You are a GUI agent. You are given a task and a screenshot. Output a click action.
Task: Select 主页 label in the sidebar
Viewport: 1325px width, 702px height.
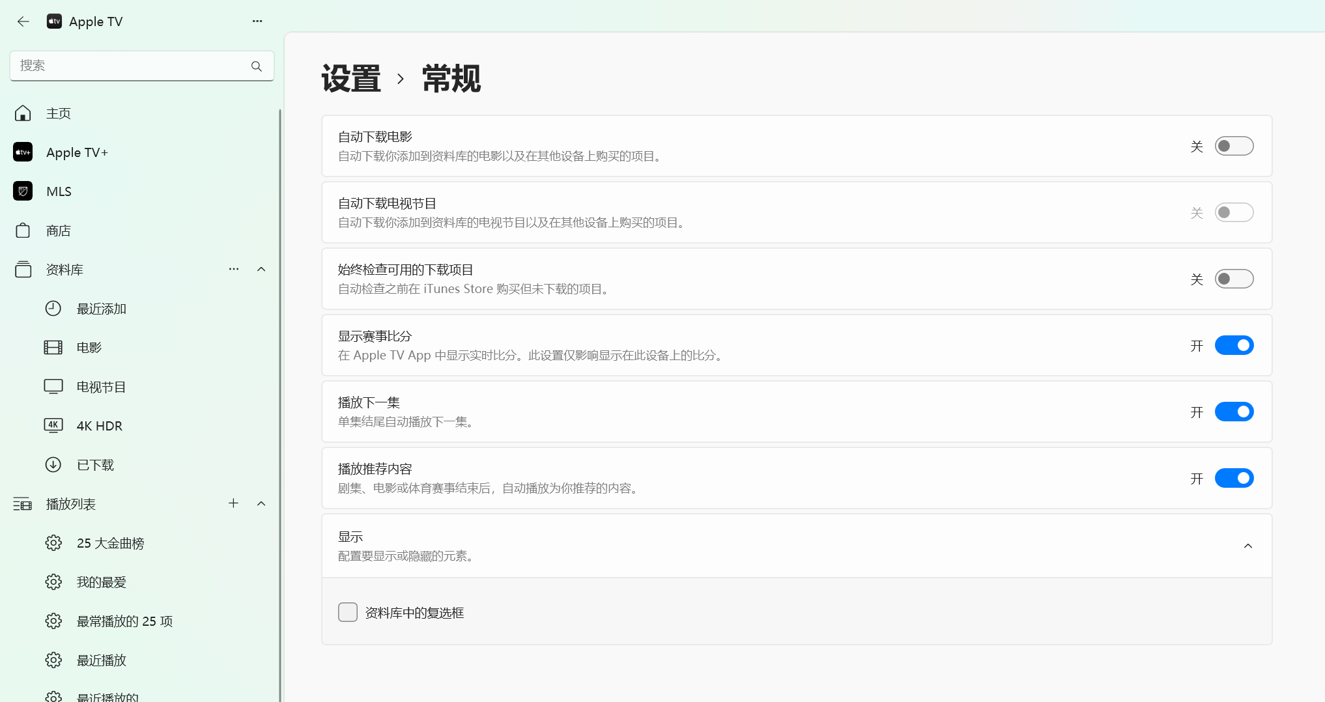tap(59, 113)
